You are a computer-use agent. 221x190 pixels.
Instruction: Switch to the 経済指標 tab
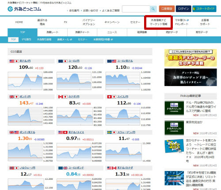142,32
